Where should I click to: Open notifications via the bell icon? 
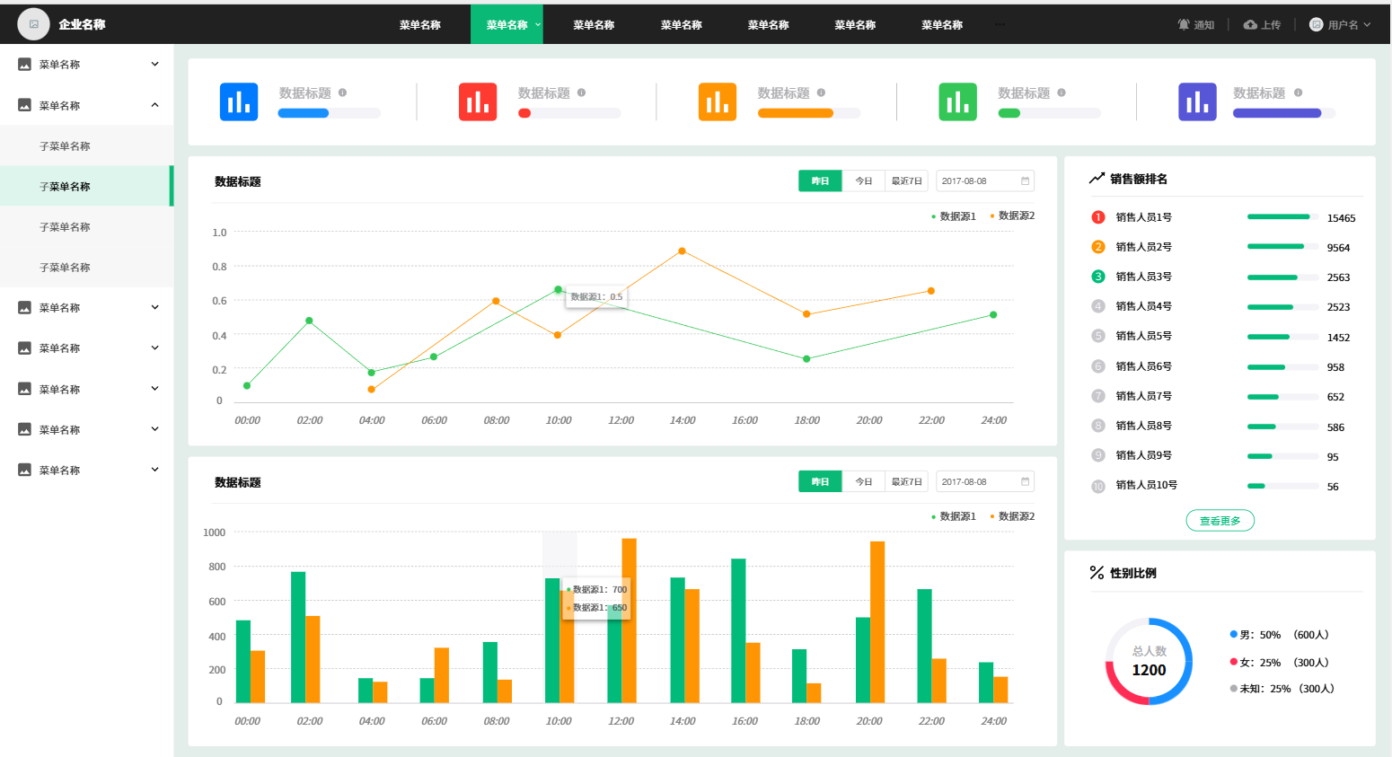click(x=1184, y=24)
